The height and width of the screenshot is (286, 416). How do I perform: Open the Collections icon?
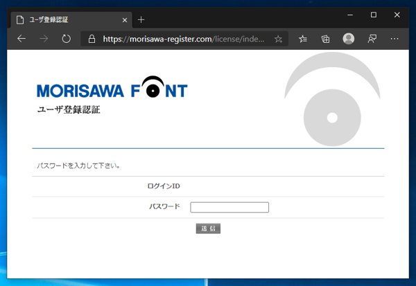pyautogui.click(x=326, y=39)
